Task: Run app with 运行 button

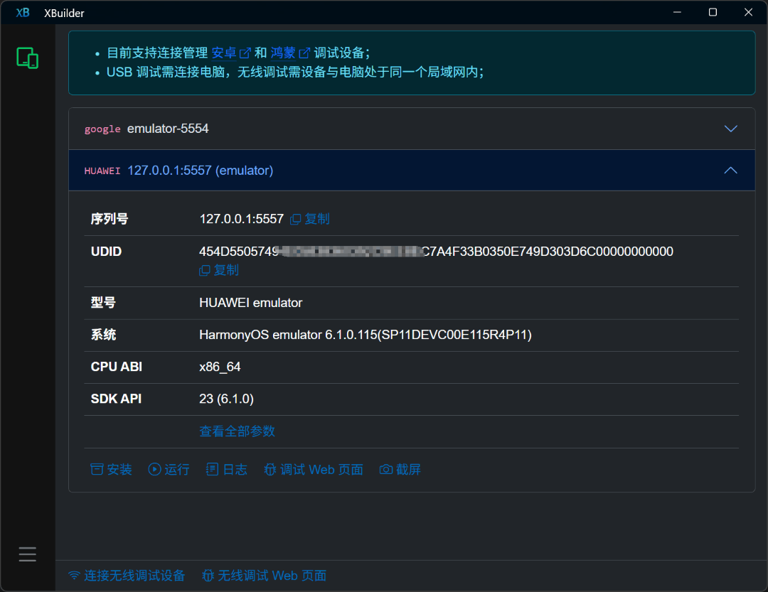Action: (x=169, y=470)
